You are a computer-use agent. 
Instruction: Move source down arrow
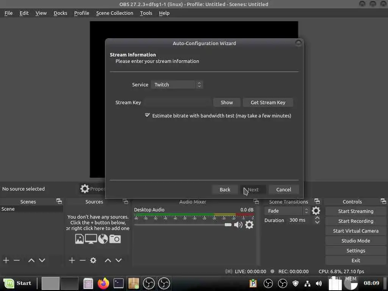119,260
